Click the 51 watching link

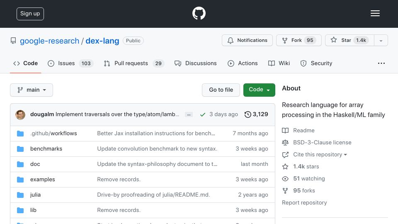(309, 178)
